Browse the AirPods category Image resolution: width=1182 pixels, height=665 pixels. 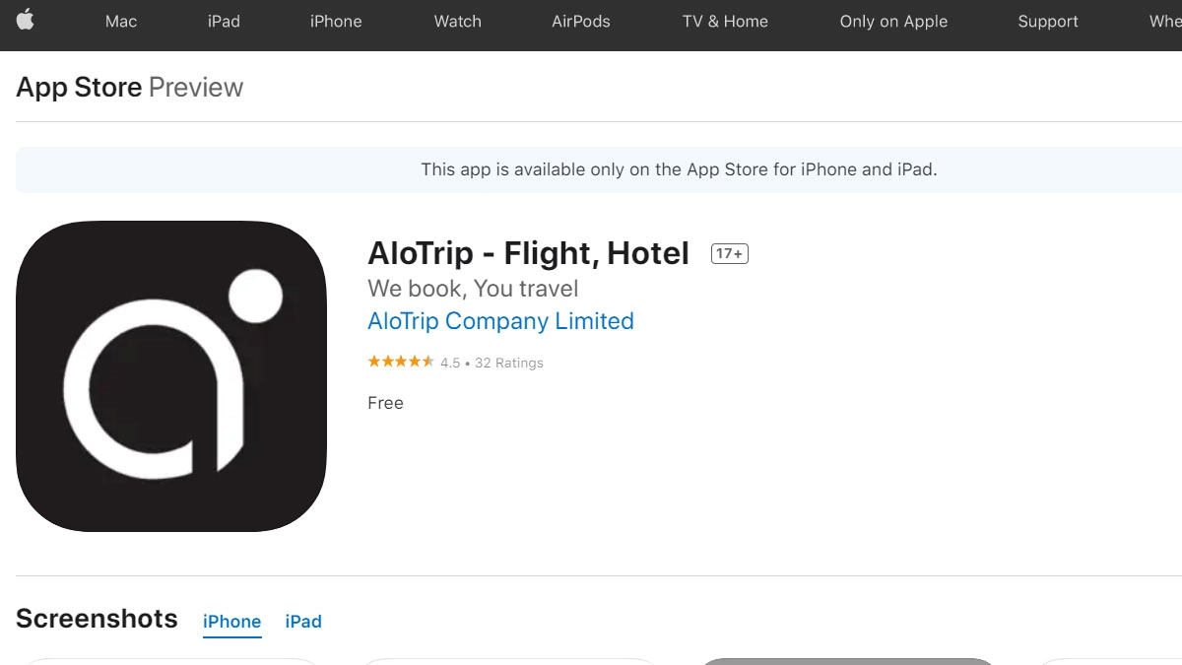[580, 21]
